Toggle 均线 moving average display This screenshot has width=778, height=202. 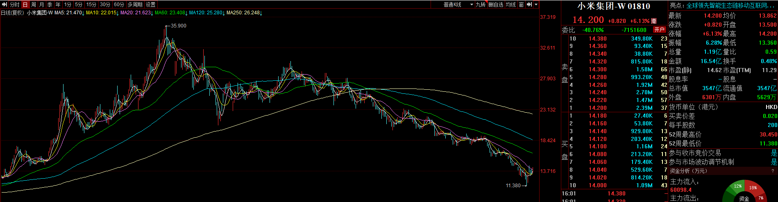click(x=510, y=5)
